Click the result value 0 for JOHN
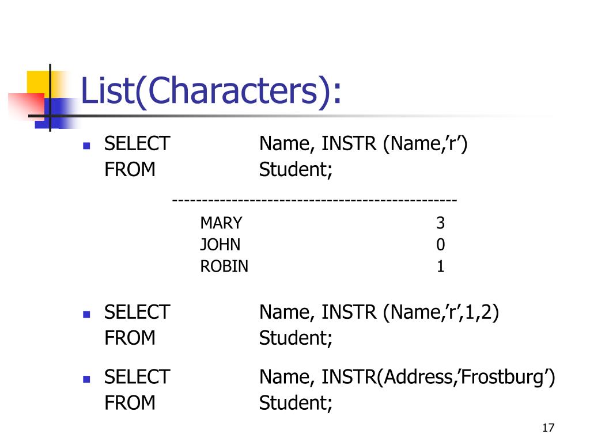The height and width of the screenshot is (442, 590). tap(440, 245)
